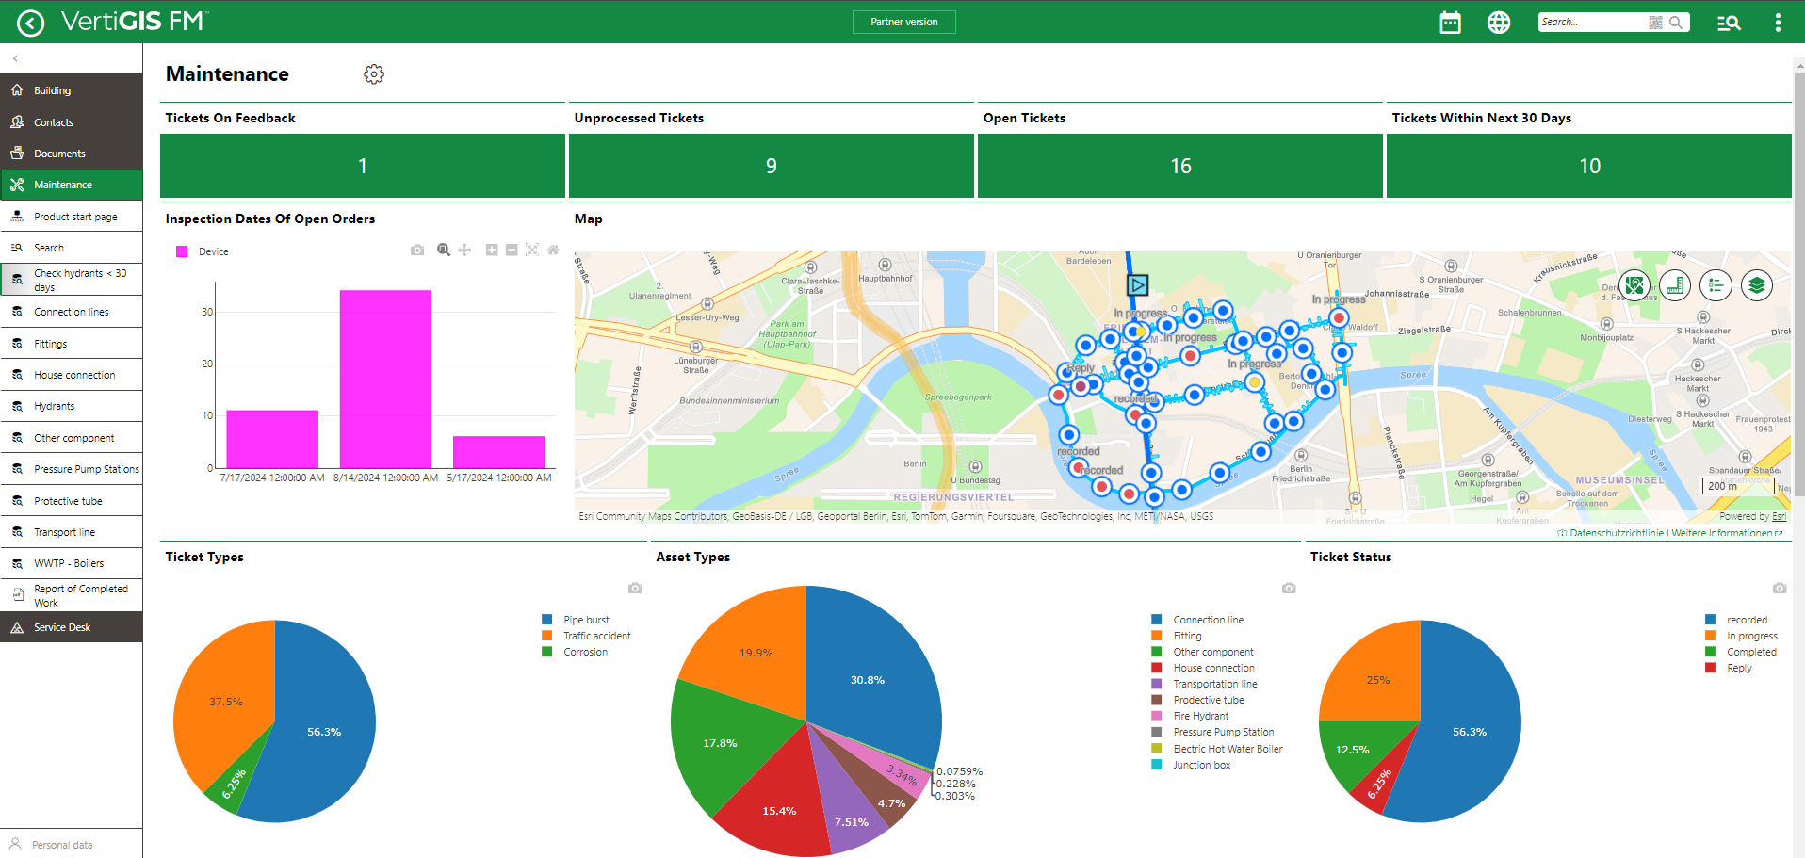Toggle Fire Hydrant in Asset Types legend
This screenshot has width=1805, height=858.
(1190, 716)
